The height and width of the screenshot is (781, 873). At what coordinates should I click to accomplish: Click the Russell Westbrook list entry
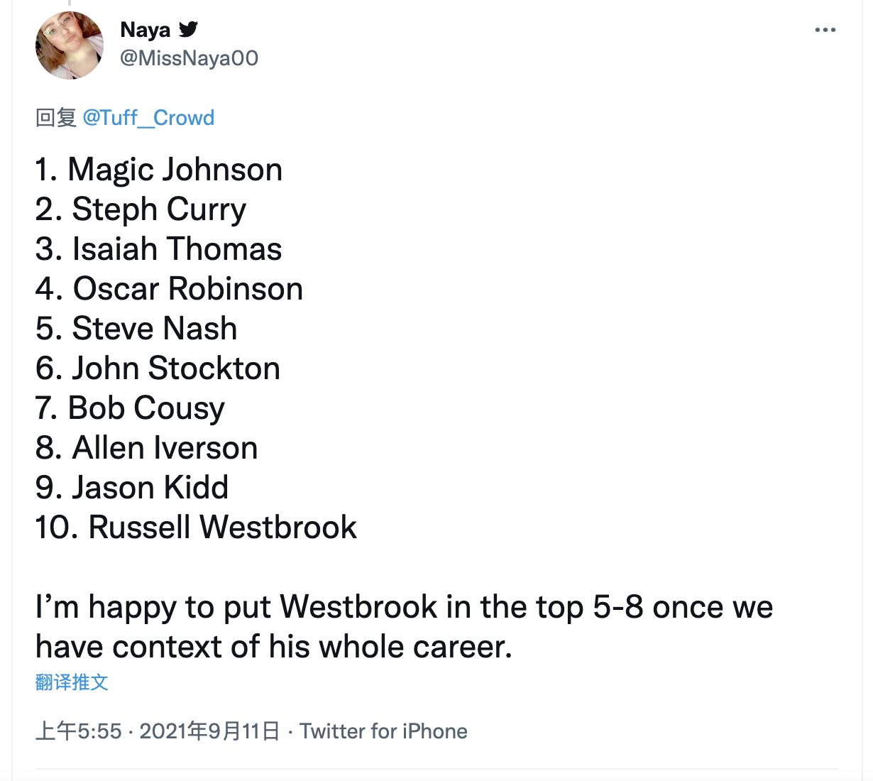point(196,528)
